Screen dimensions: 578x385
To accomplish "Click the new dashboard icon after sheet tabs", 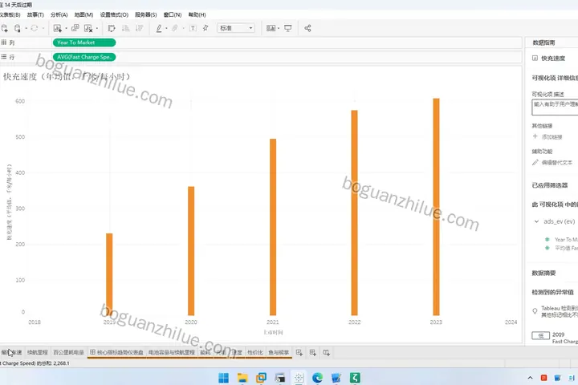I will coord(312,353).
